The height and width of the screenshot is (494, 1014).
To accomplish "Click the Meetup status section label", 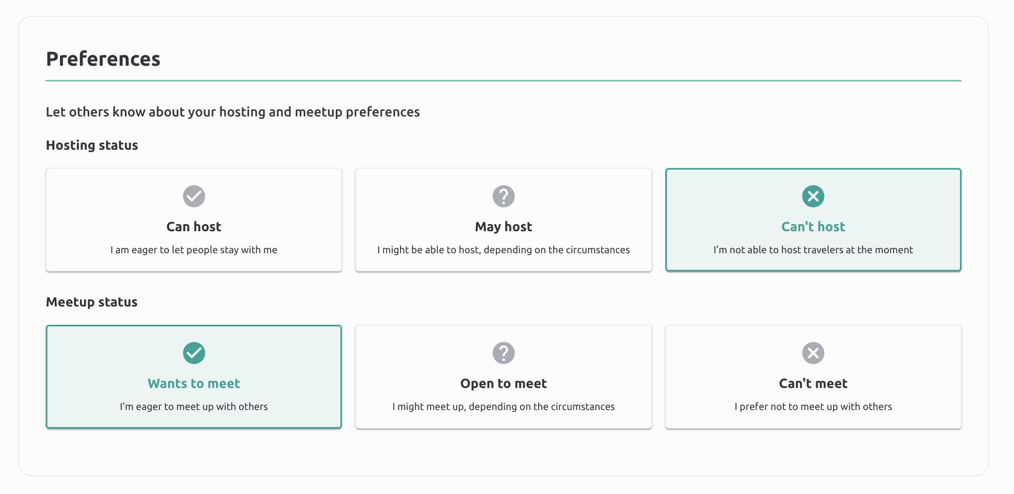I will [x=91, y=302].
